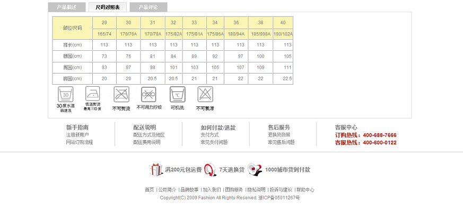The width and height of the screenshot is (463, 210).
Task: Click hip value 103 under size 33
Action: click(194, 68)
